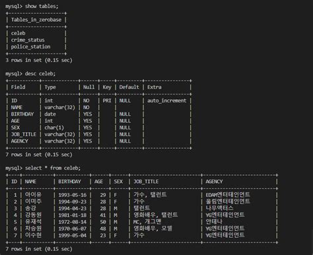Screen dimensions: 313x255
Task: Click "BIRTHDAY" in desc Field column
Action: point(22,114)
